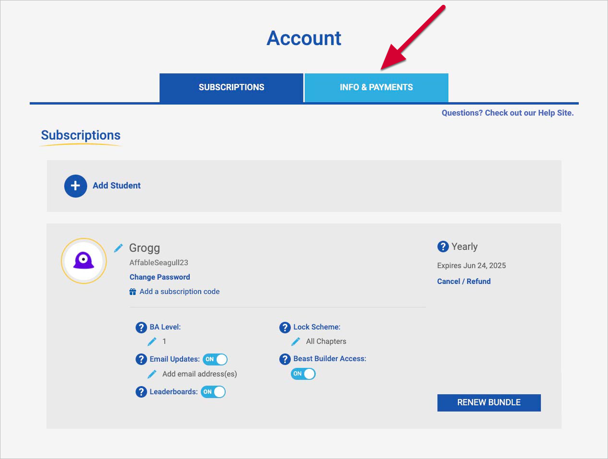Click BA Level value 1
608x459 pixels.
pyautogui.click(x=164, y=341)
